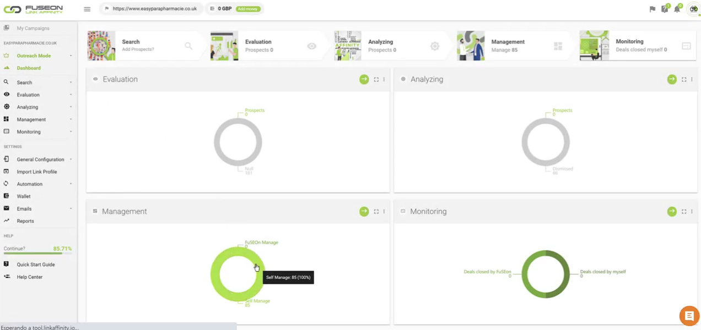Click the flag icon in the top bar
The image size is (701, 330).
(653, 9)
